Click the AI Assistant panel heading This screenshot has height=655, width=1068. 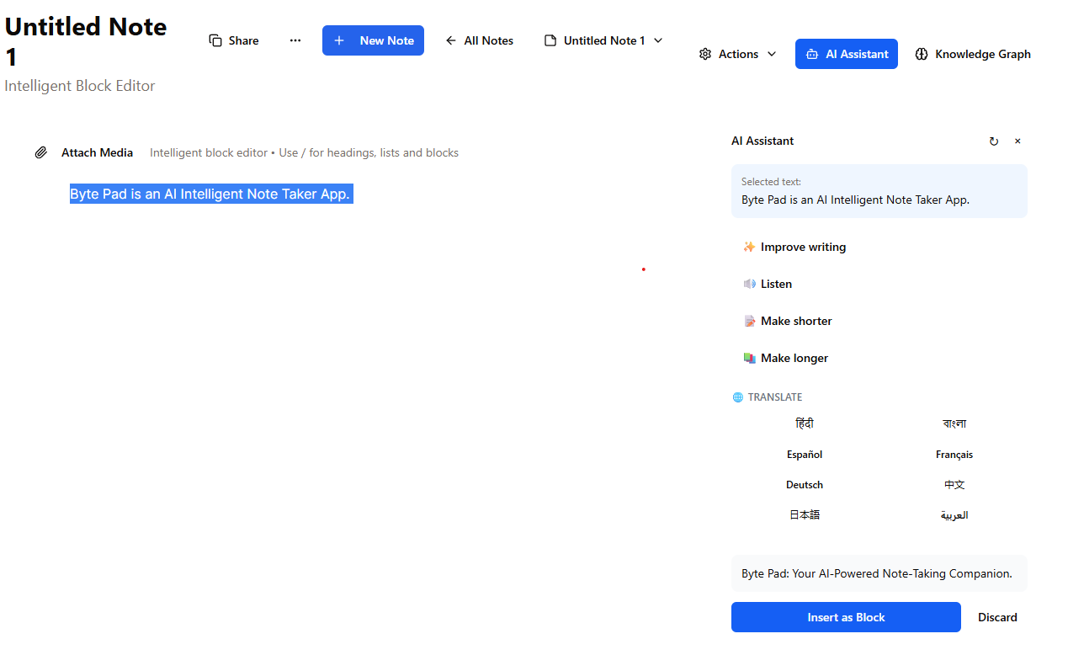pos(762,141)
